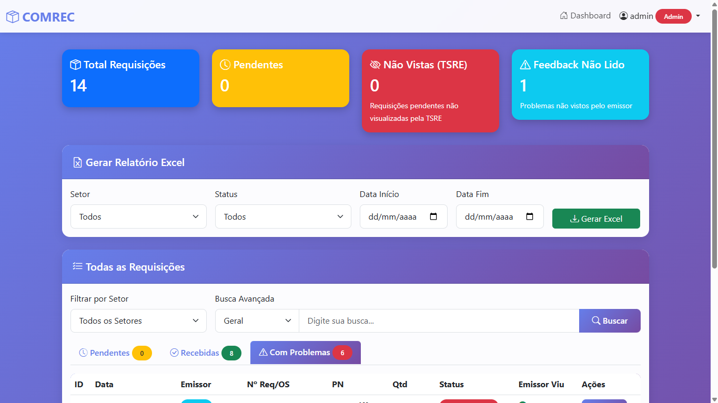Click the Buscar button
The height and width of the screenshot is (403, 718).
610,321
